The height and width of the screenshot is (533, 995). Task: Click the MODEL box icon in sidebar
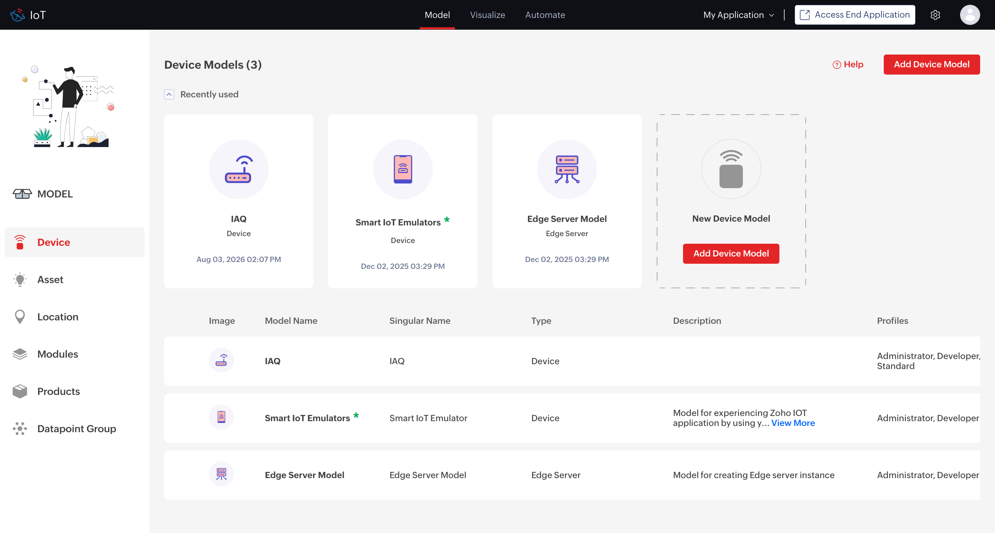22,194
